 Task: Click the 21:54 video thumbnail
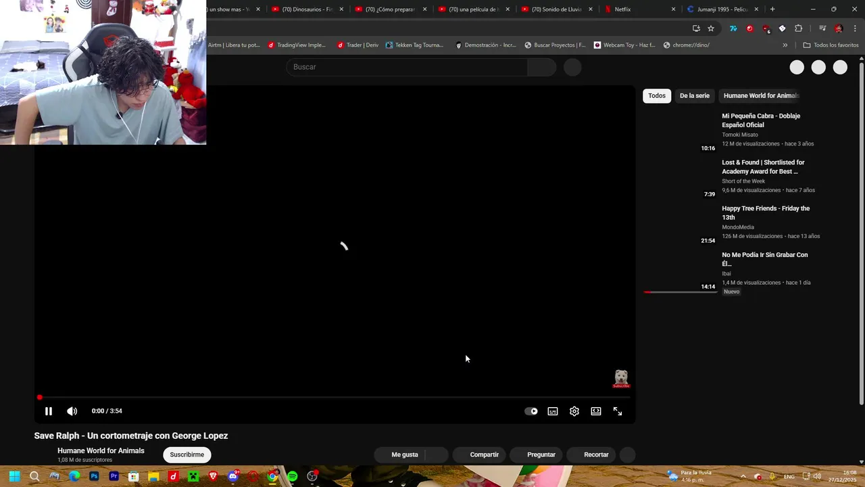click(681, 225)
